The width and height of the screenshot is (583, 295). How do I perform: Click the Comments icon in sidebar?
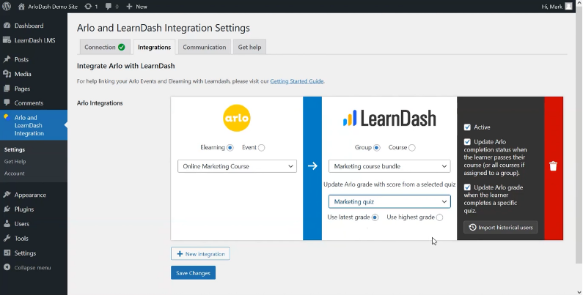[7, 102]
